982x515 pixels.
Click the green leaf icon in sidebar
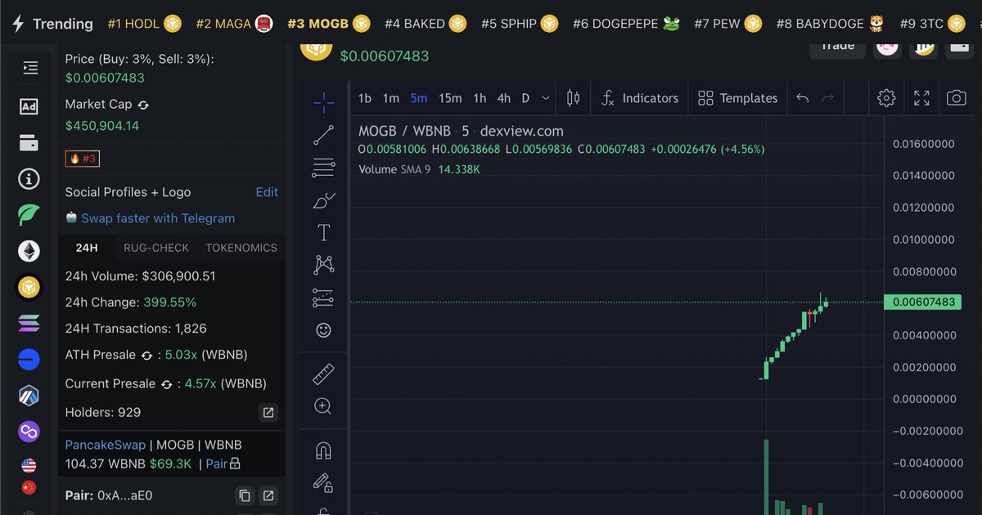pos(29,215)
